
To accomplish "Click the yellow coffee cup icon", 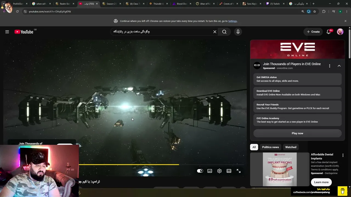I will click(342, 191).
